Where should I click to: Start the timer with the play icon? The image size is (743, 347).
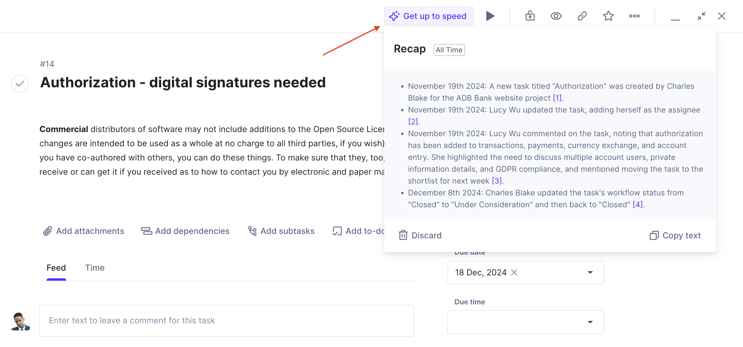coord(490,16)
